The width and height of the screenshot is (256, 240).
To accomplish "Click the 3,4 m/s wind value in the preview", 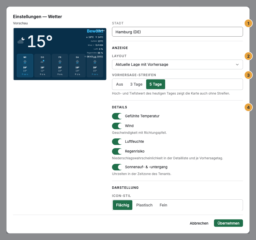I will point(99,45).
